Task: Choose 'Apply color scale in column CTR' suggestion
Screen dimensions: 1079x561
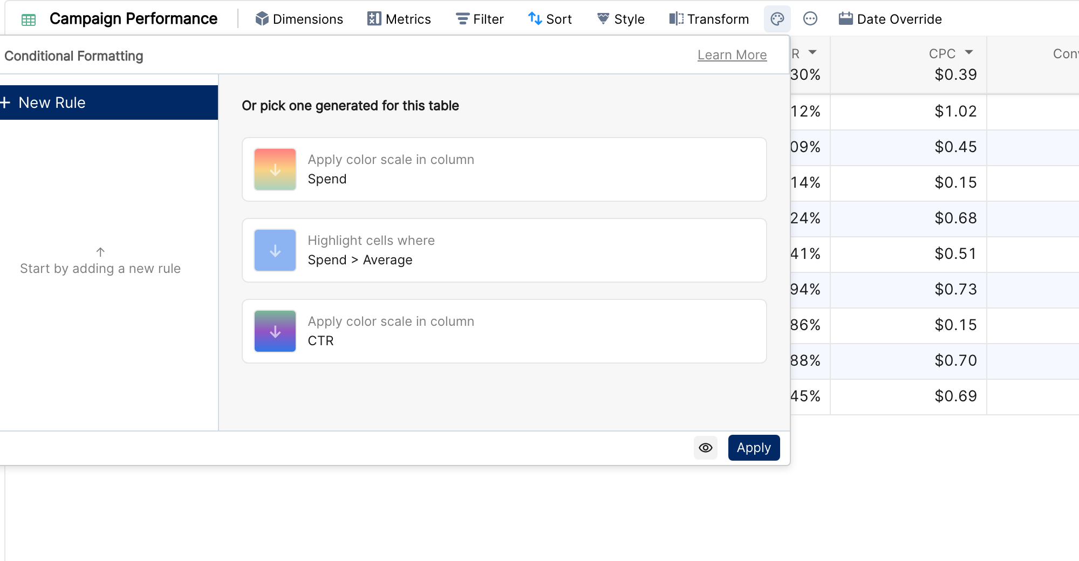Action: (x=504, y=331)
